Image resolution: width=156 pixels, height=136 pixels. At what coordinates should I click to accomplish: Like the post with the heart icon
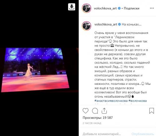[x=85, y=111]
